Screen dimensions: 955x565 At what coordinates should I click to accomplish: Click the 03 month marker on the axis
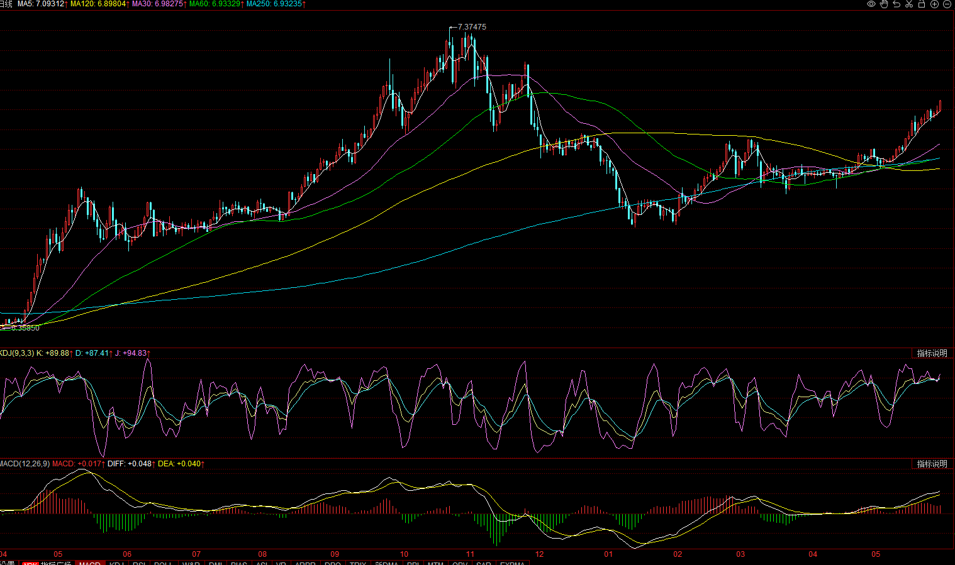point(740,554)
